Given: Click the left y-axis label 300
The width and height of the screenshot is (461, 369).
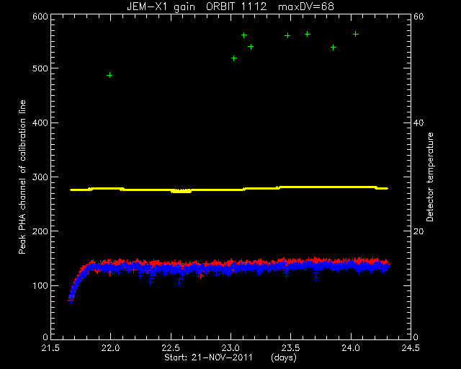Looking at the screenshot, I should click(x=40, y=177).
